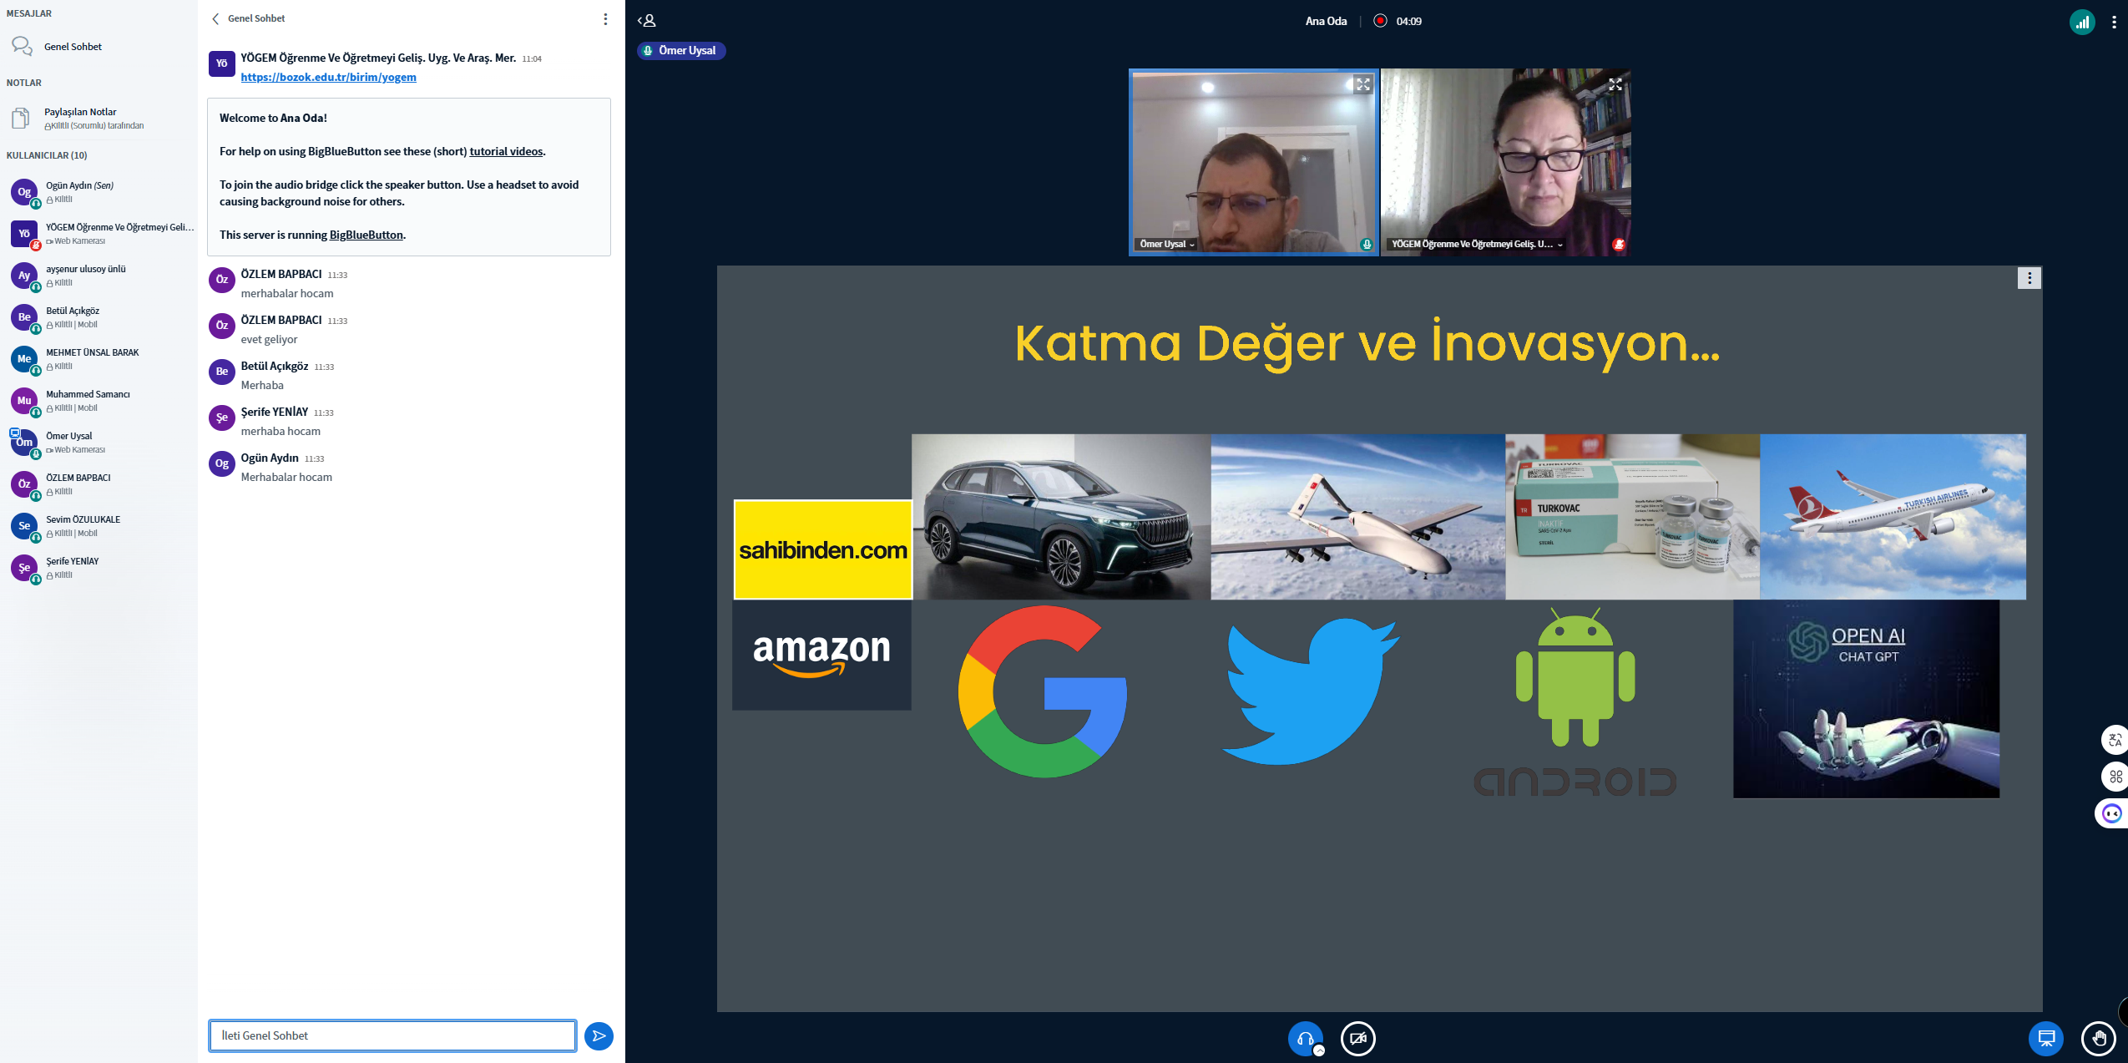Viewport: 2128px width, 1063px height.
Task: Toggle user list panel icon
Action: (647, 21)
